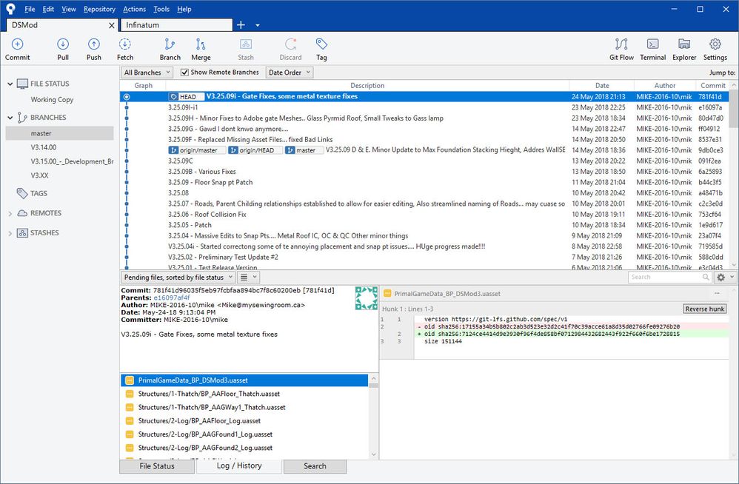Fetch updates via the Fetch icon
The width and height of the screenshot is (739, 484).
(x=125, y=49)
